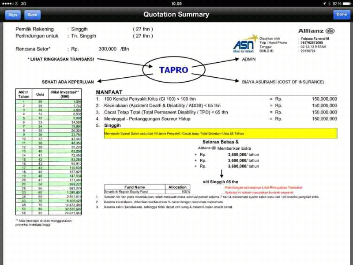Tap '100 Kondisi Penyakit Kritis' benefit row
The width and height of the screenshot is (353, 265).
tap(216, 99)
